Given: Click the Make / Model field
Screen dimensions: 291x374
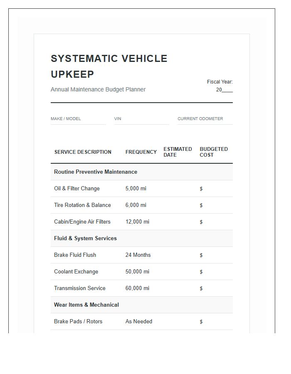Looking at the screenshot, I should pyautogui.click(x=78, y=120).
